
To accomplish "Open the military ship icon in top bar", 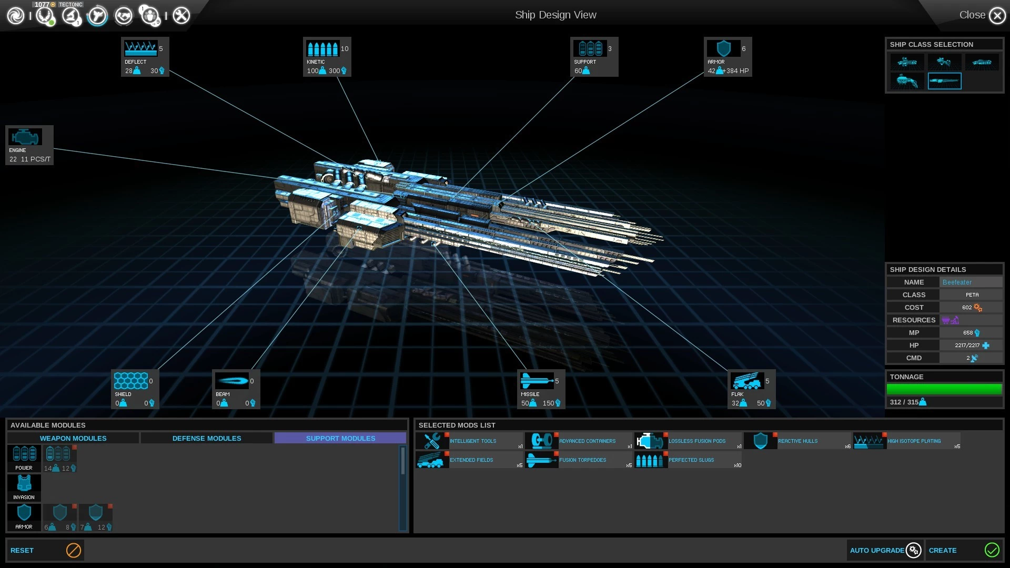I will pos(97,16).
